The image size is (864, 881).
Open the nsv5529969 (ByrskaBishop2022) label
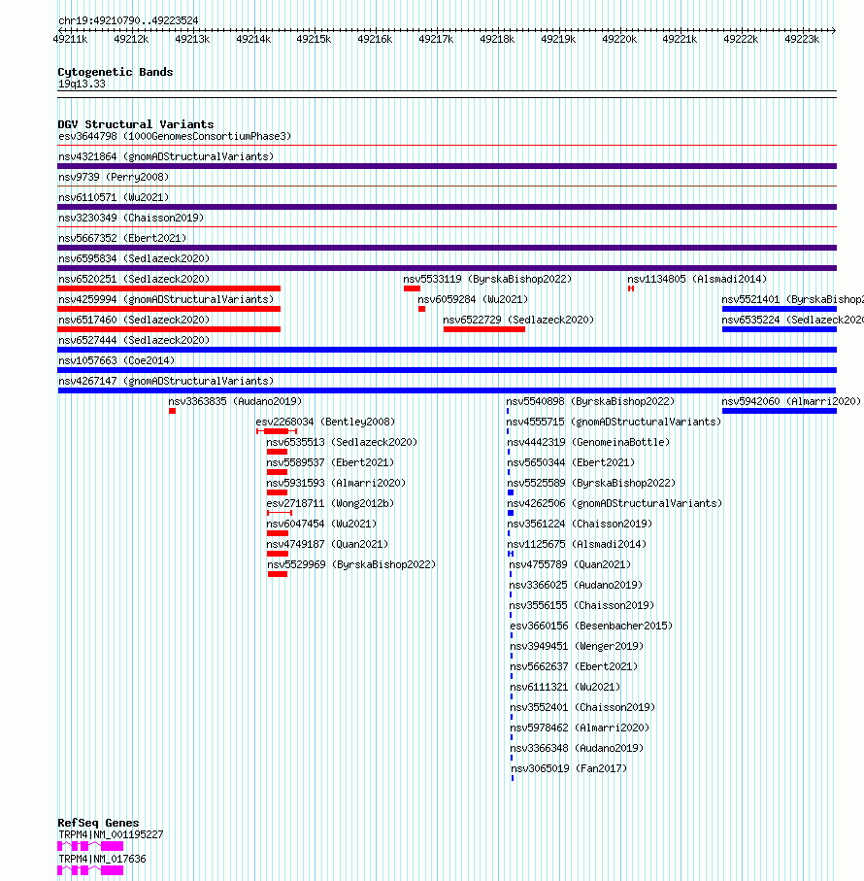[x=351, y=564]
